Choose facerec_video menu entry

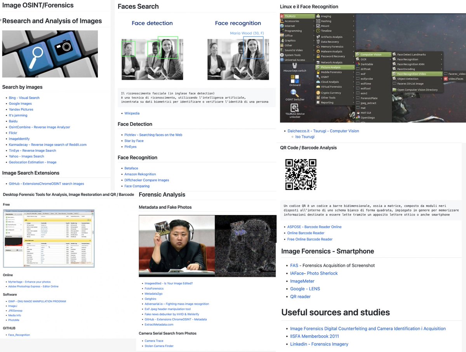(454, 74)
